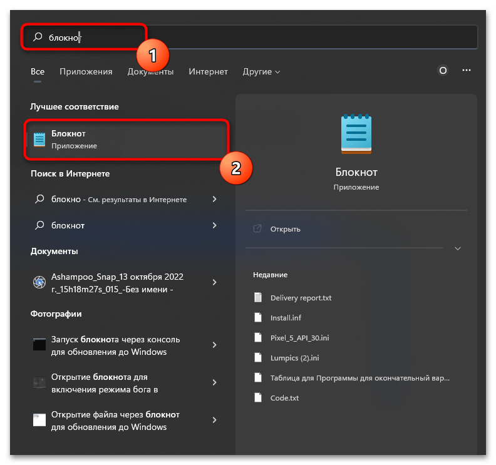Open the Другие filter dropdown
The width and height of the screenshot is (496, 465).
point(261,72)
